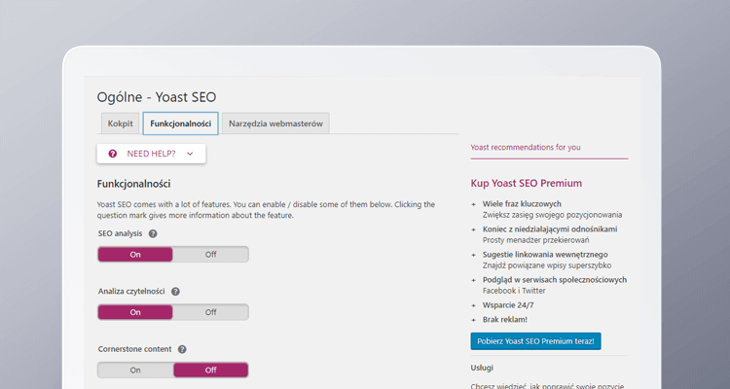730x389 pixels.
Task: Enable Cornerstone content with On
Action: click(135, 371)
